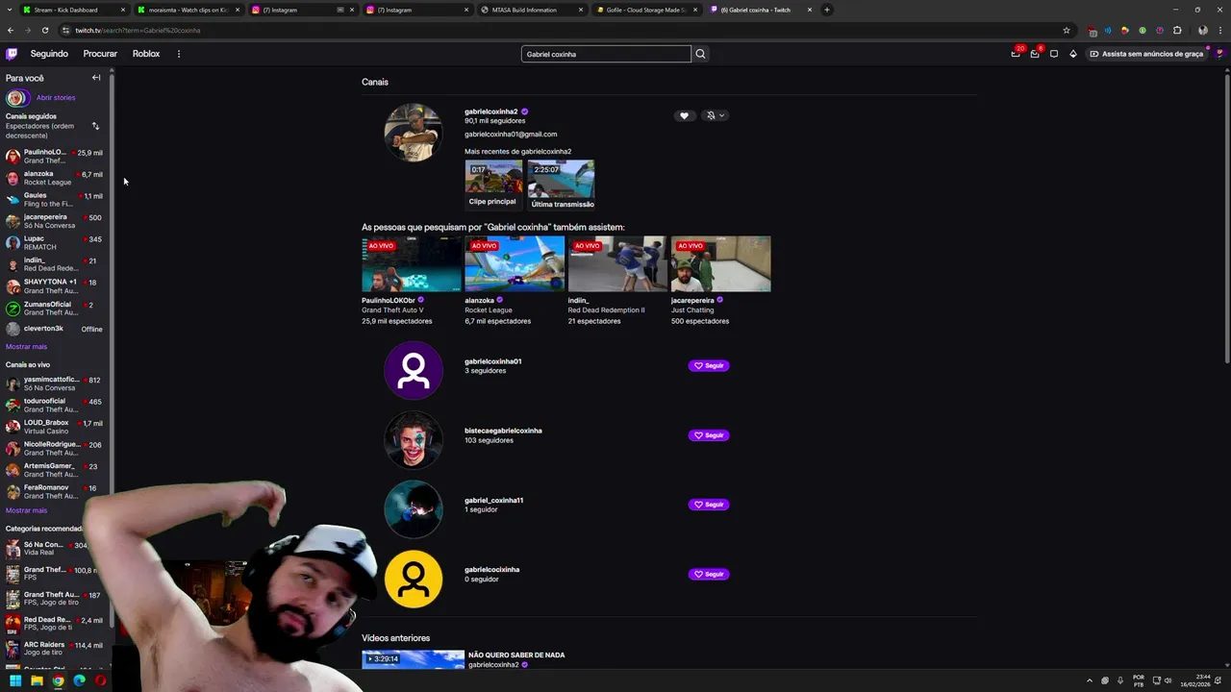Viewport: 1231px width, 692px height.
Task: Open gabrielcoicixinha yellow avatar
Action: (414, 579)
